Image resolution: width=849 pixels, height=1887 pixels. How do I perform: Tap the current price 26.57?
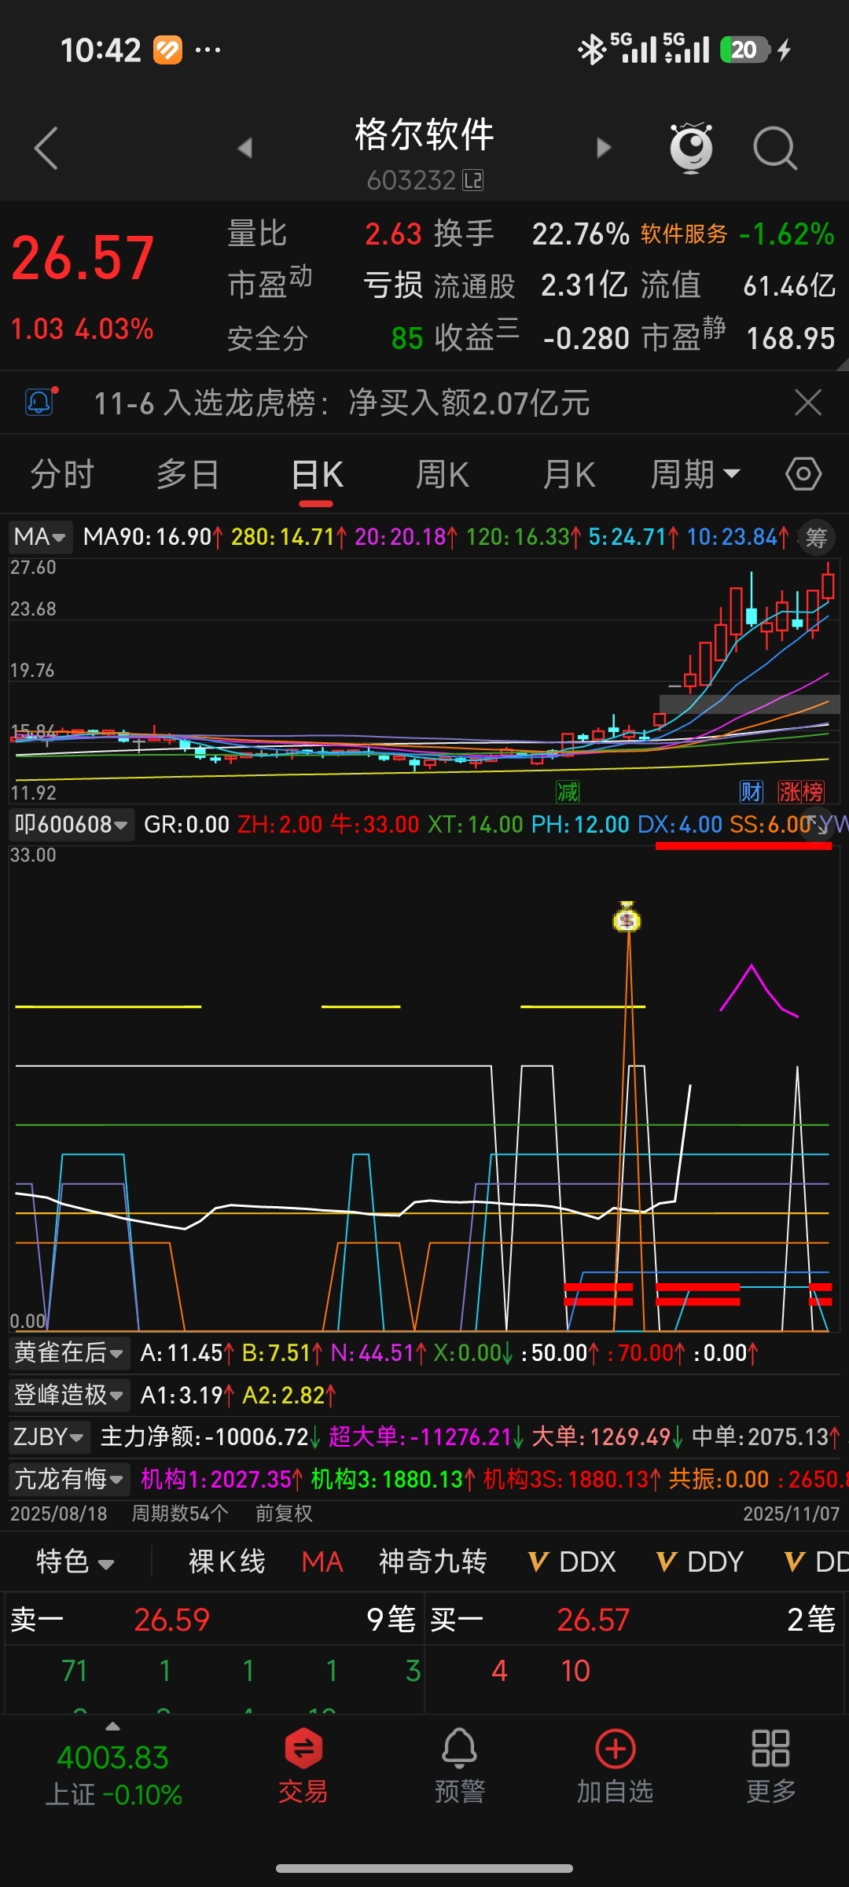pyautogui.click(x=83, y=258)
